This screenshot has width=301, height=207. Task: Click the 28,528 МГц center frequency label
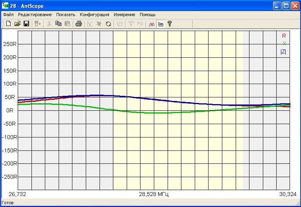point(155,194)
